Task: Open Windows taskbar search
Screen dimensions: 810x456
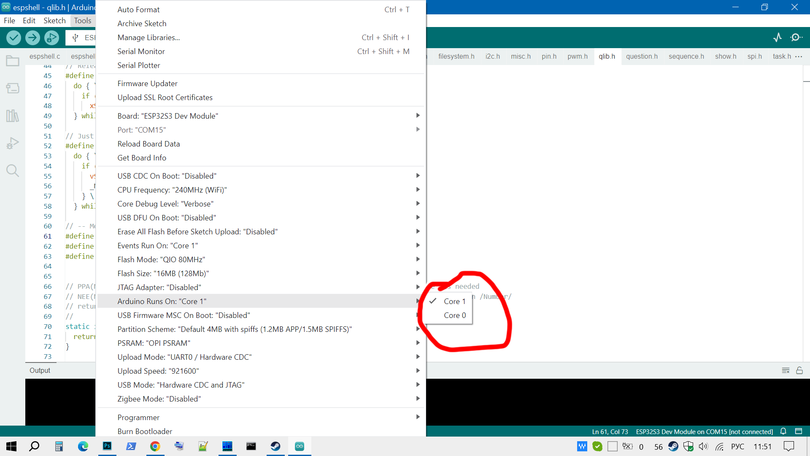Action: [34, 446]
